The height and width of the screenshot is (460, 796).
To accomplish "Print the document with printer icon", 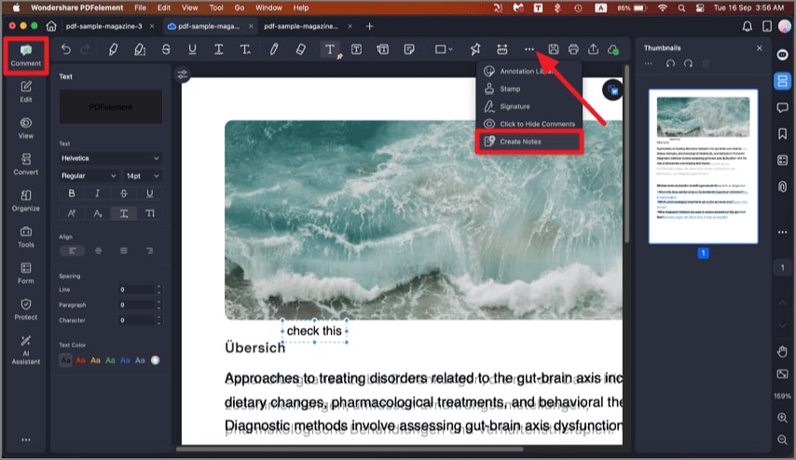I will tap(573, 49).
